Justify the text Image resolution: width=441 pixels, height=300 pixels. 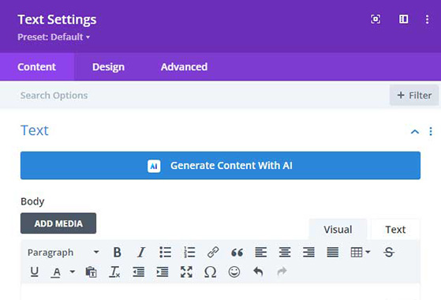[x=332, y=252]
